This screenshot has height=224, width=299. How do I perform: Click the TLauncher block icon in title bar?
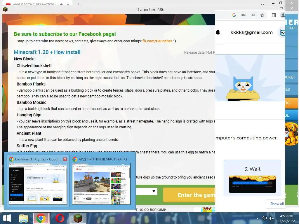[5, 9]
